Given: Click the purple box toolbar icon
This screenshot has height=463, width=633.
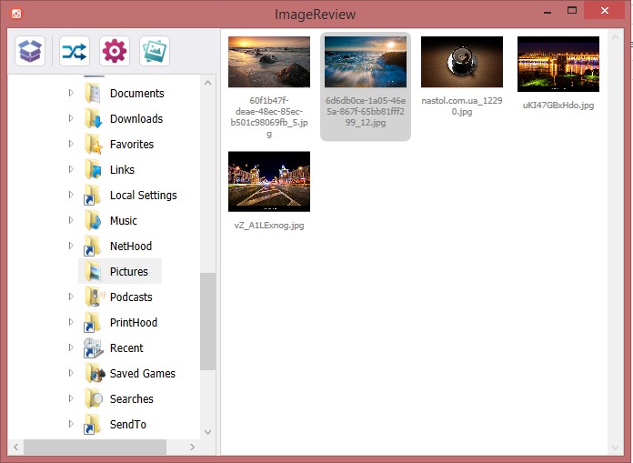Looking at the screenshot, I should tap(30, 51).
